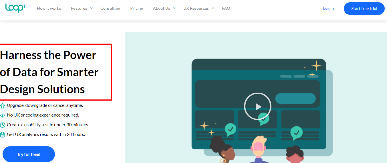The image size is (387, 163).
Task: Click the Start free trial button
Action: [364, 9]
